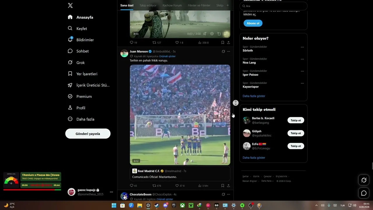The width and height of the screenshot is (373, 210).
Task: Open more options for Kayserispor trend
Action: click(x=302, y=83)
